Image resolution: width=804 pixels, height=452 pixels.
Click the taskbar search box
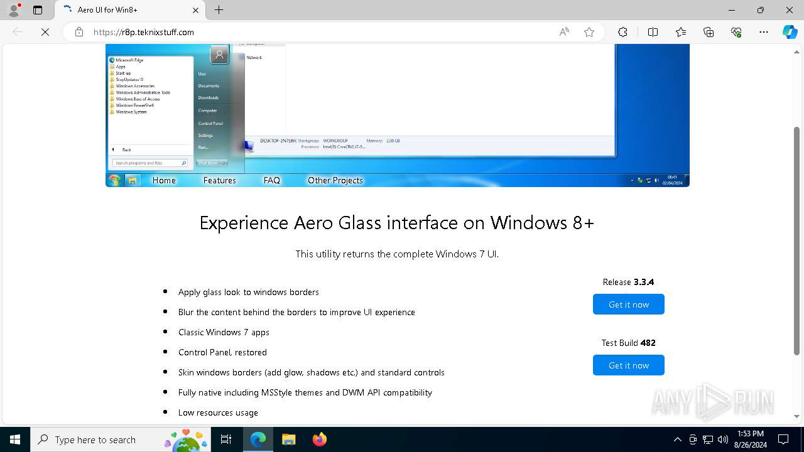pos(121,439)
